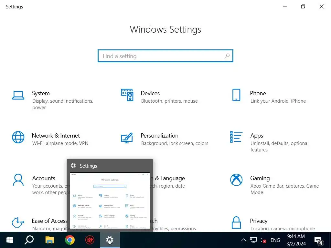This screenshot has width=331, height=248.
Task: Click the gear icon in Settings preview header
Action: point(73,166)
